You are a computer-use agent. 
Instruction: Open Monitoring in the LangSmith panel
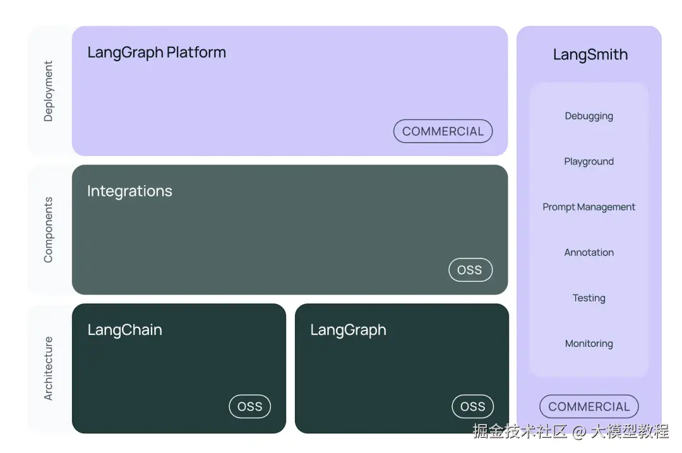pyautogui.click(x=589, y=344)
